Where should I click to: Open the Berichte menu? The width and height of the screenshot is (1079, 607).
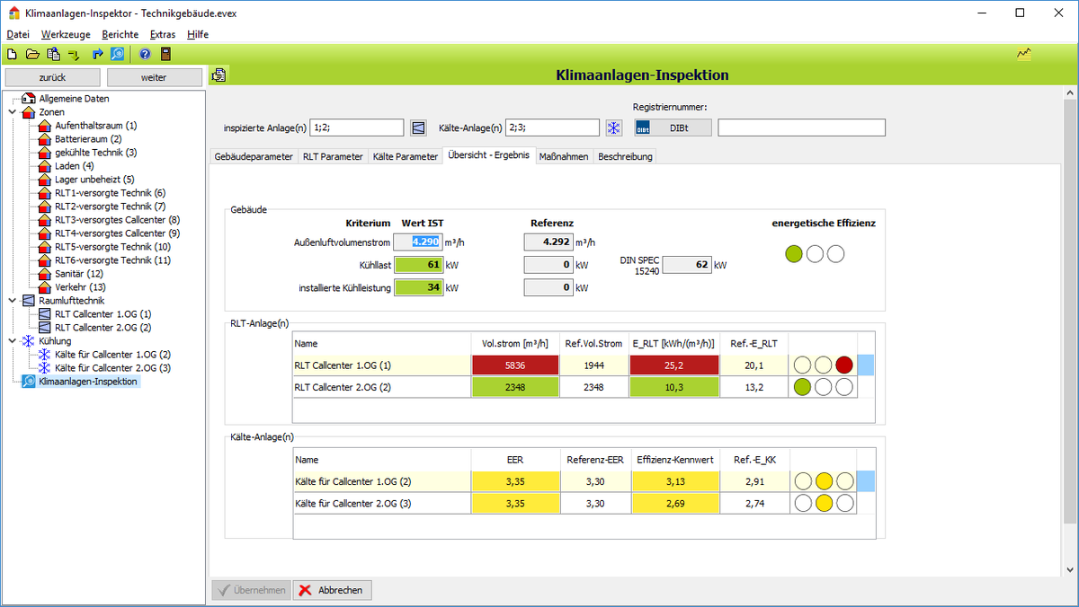pos(120,34)
